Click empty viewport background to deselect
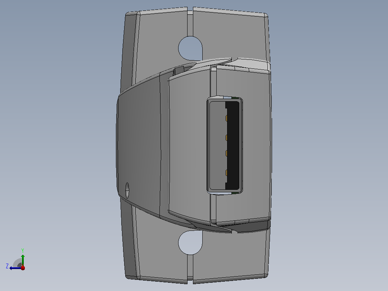This screenshot has height=291, width=388. 322,149
